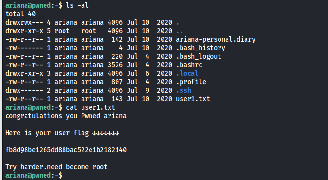Click the .profile filename
The height and width of the screenshot is (180, 328).
[x=191, y=82]
